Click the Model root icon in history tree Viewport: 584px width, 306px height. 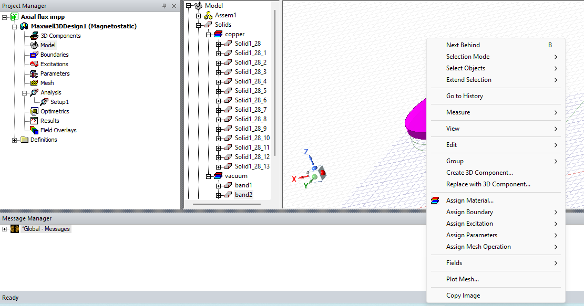pyautogui.click(x=199, y=6)
